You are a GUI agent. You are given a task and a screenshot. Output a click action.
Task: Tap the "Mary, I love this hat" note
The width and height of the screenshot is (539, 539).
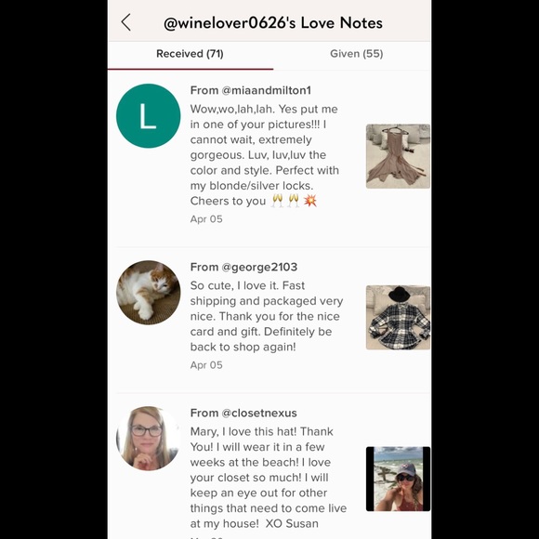coord(269,478)
